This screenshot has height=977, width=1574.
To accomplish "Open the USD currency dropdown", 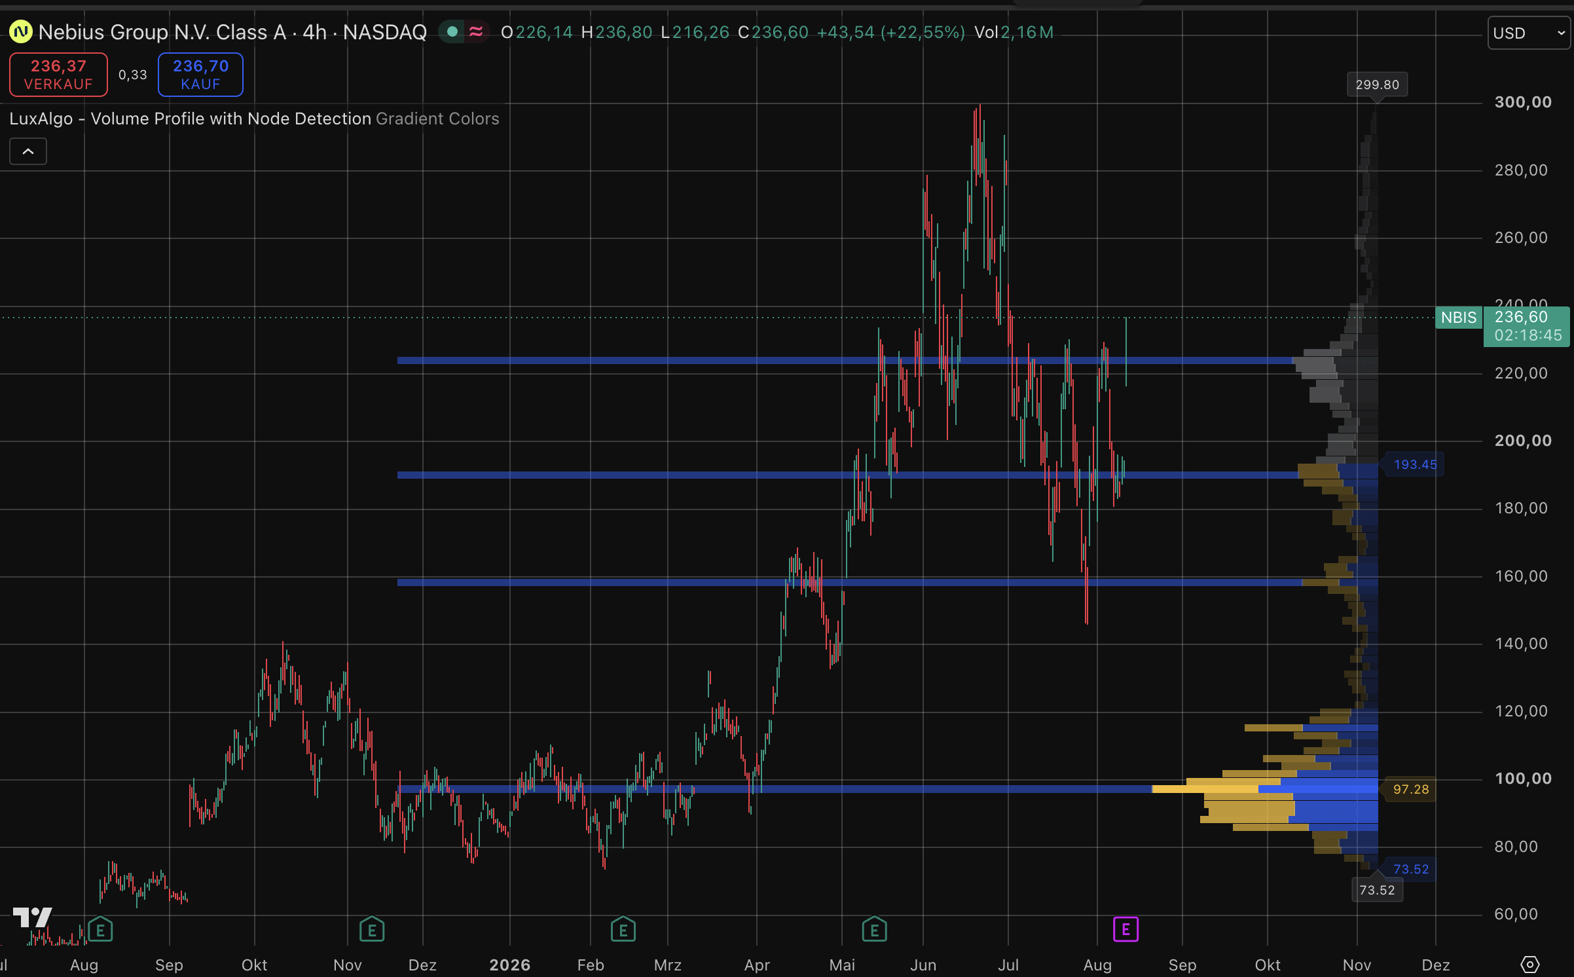I will [x=1528, y=33].
